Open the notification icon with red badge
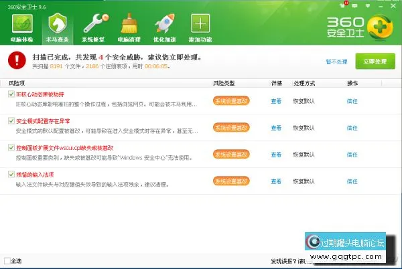The height and width of the screenshot is (269, 402). point(343,5)
